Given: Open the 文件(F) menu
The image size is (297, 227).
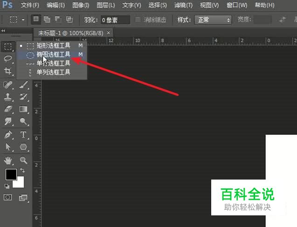Looking at the screenshot, I should pyautogui.click(x=30, y=5).
